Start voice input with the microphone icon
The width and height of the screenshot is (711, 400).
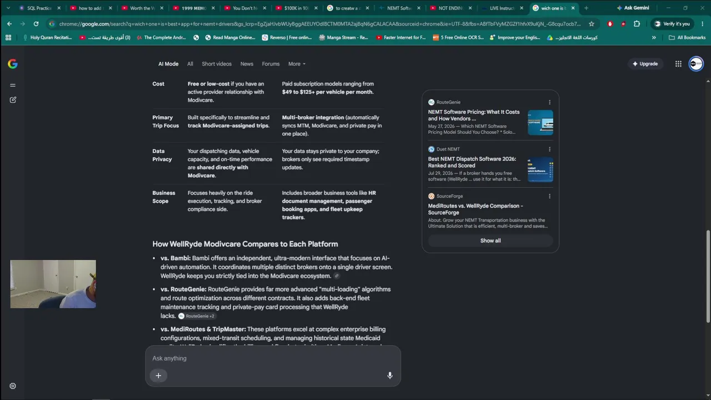click(x=390, y=376)
